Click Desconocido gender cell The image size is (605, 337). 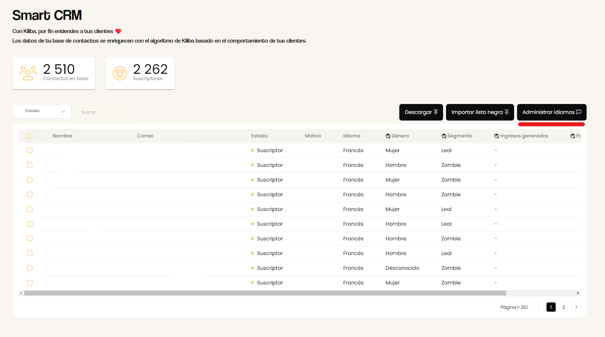click(x=402, y=268)
